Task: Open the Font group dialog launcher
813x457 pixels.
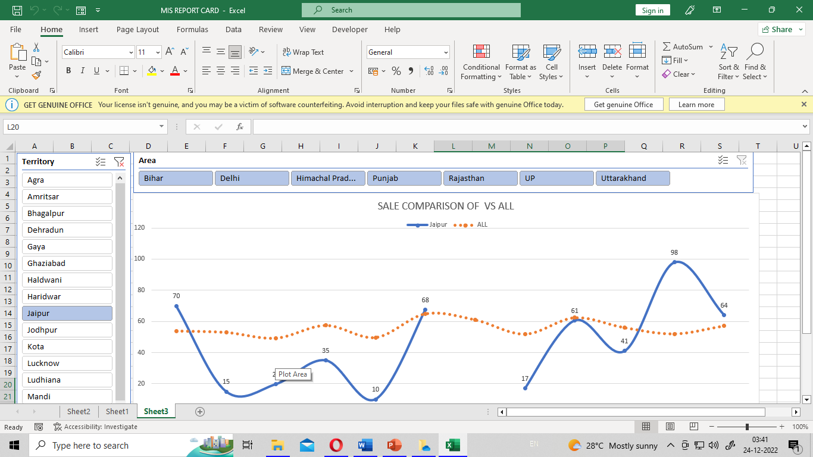Action: click(x=190, y=90)
